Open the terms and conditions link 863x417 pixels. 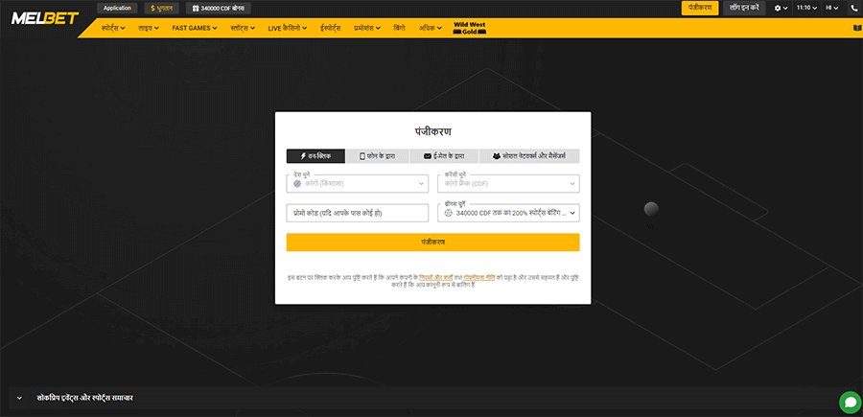[x=435, y=278]
